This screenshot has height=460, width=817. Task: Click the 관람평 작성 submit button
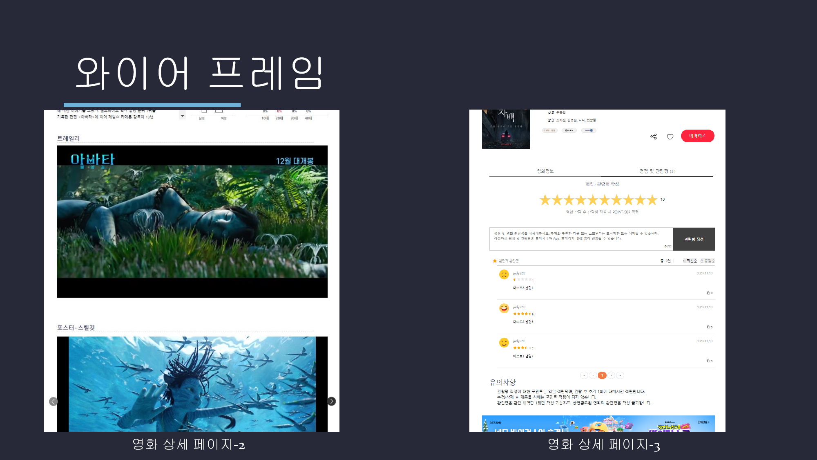[x=694, y=239]
